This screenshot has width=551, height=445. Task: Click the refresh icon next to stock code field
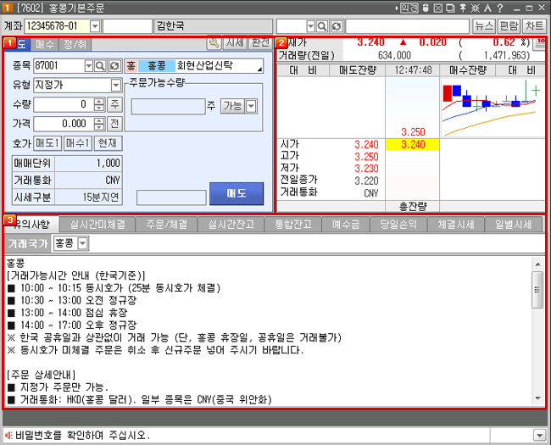[114, 65]
